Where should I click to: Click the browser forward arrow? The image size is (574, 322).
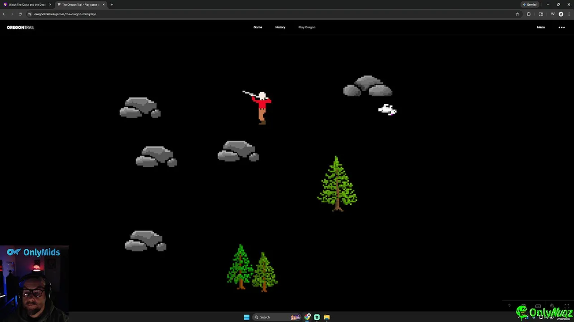tap(12, 14)
